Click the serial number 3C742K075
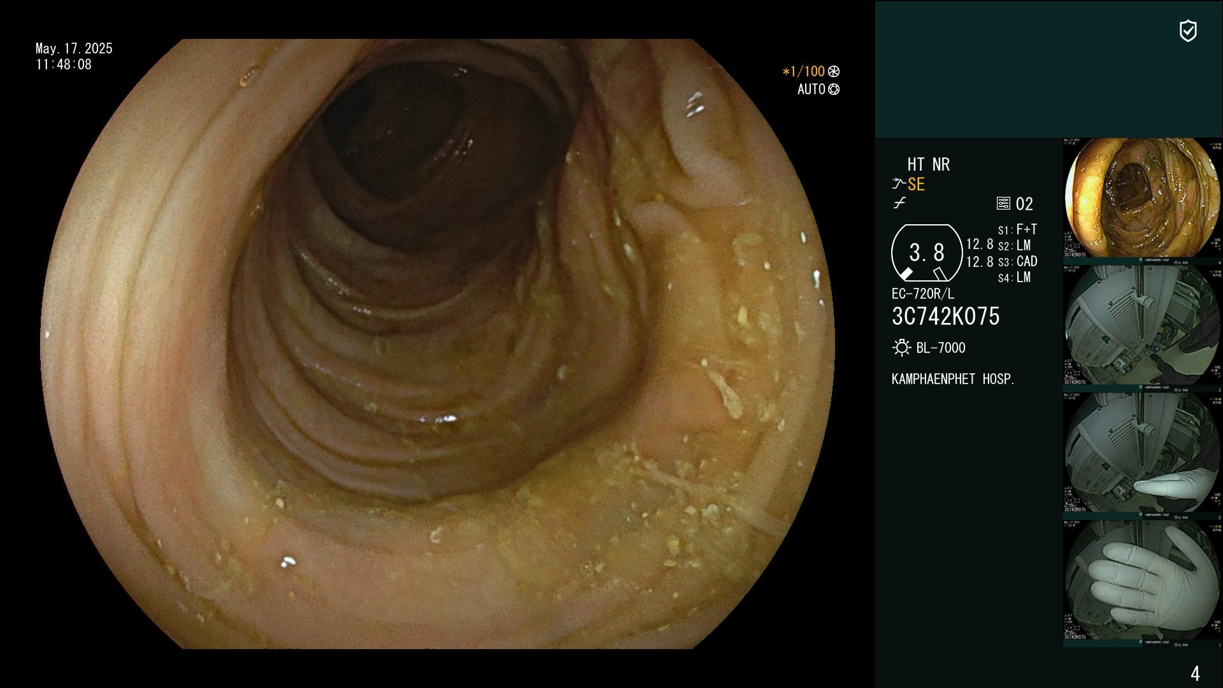The height and width of the screenshot is (688, 1223). [x=946, y=316]
